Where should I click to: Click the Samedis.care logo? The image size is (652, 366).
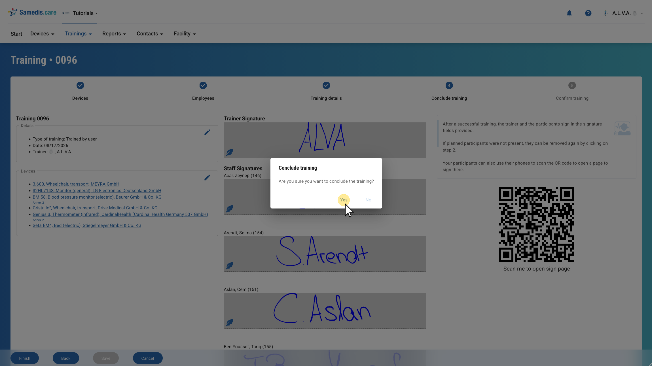coord(32,12)
